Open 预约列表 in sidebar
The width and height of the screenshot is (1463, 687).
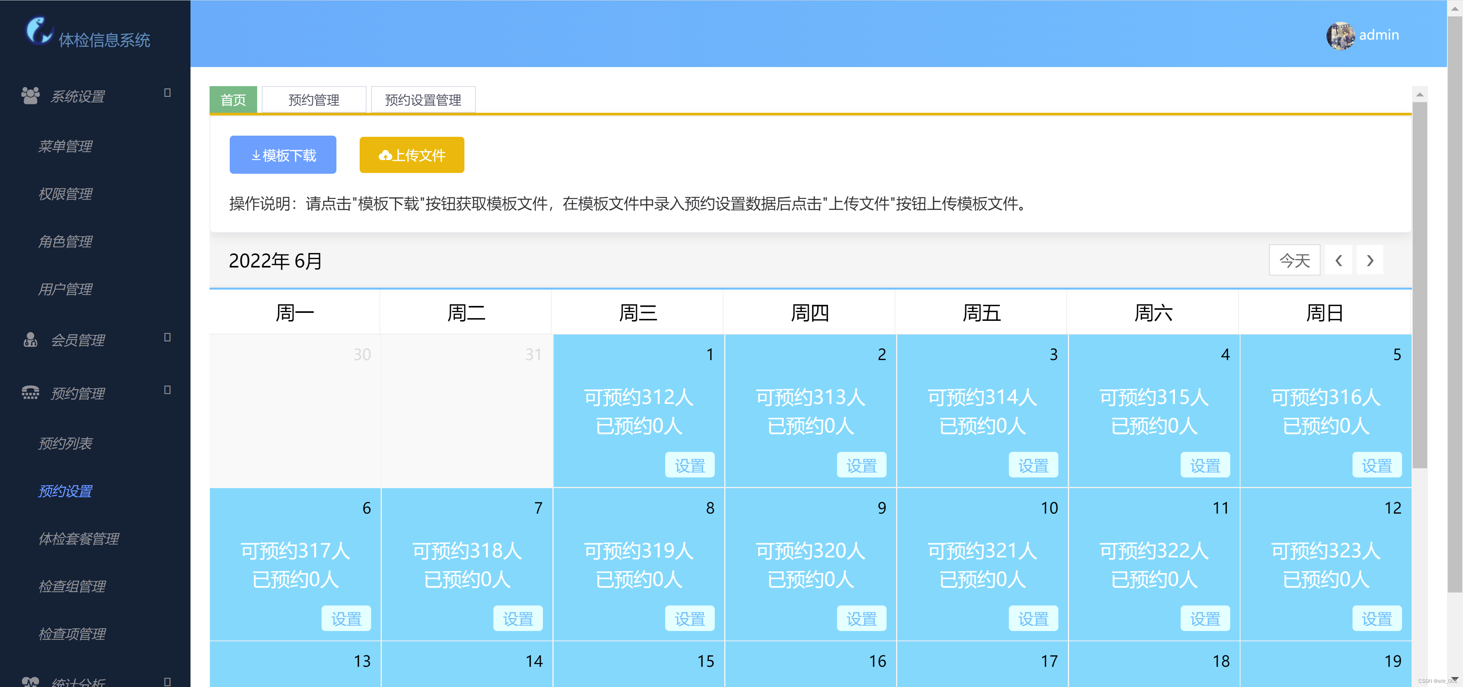(x=65, y=443)
